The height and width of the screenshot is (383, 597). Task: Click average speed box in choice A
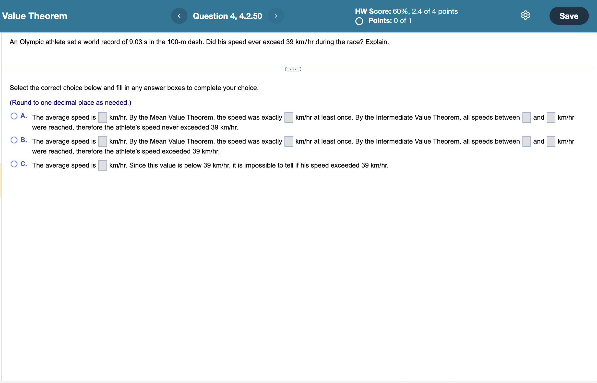pyautogui.click(x=102, y=118)
